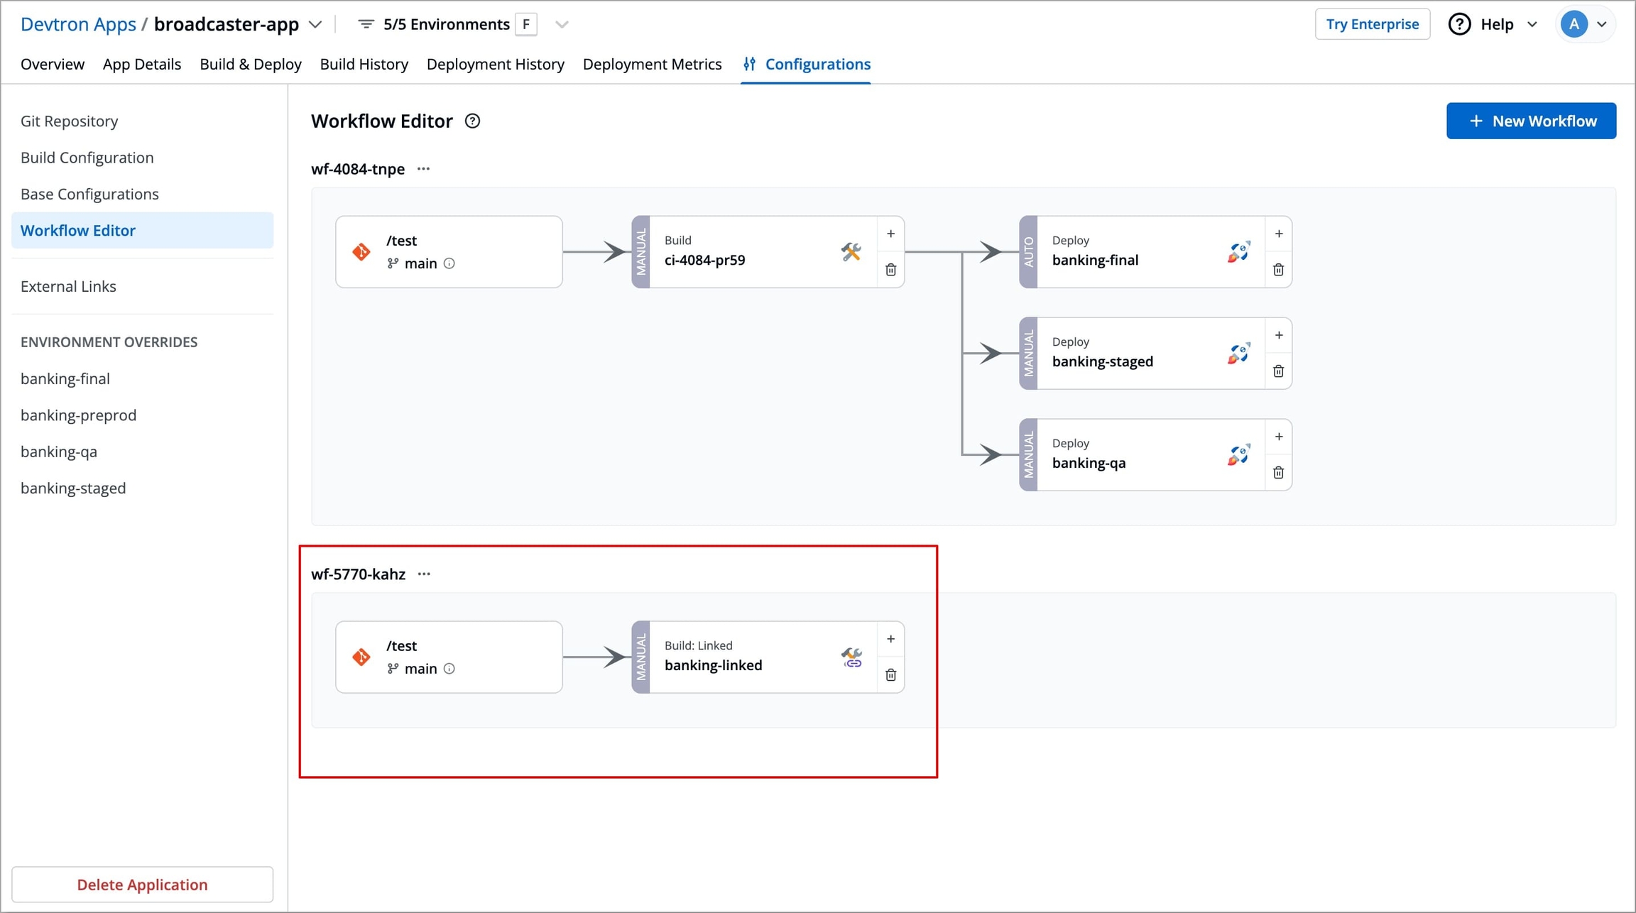This screenshot has height=913, width=1636.
Task: Delete the banking-linked build node
Action: pos(890,675)
